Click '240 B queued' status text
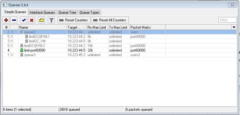The height and width of the screenshot is (115, 240). pos(69,110)
